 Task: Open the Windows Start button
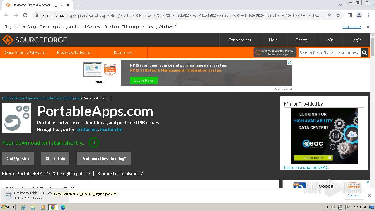(8, 207)
